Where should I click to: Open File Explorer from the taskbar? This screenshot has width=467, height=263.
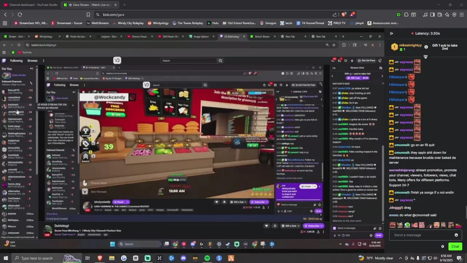pyautogui.click(x=112, y=258)
